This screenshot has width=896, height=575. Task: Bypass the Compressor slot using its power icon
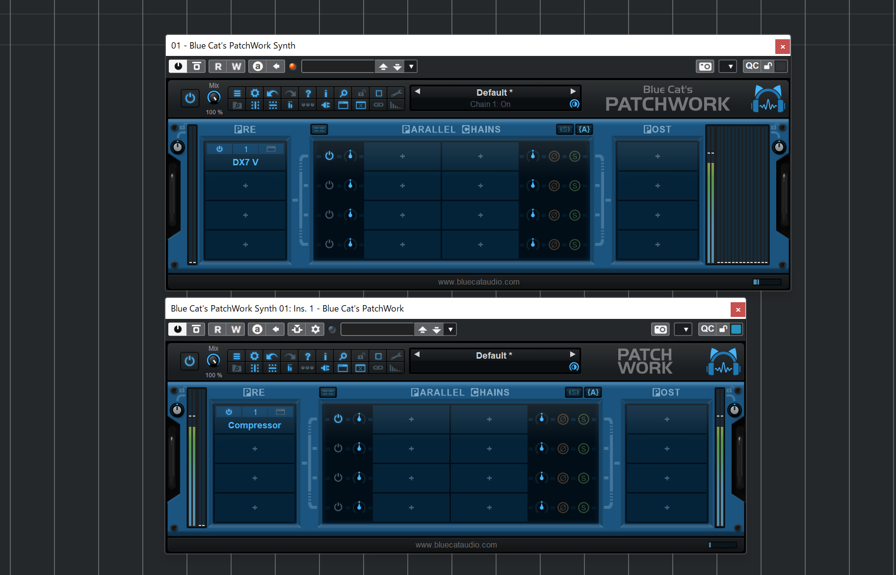pyautogui.click(x=229, y=412)
